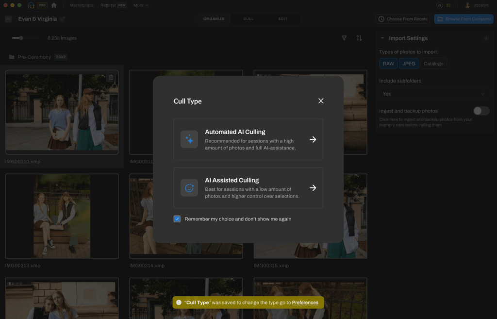The height and width of the screenshot is (319, 497).
Task: Open the filter icon above the image grid
Action: (x=344, y=37)
